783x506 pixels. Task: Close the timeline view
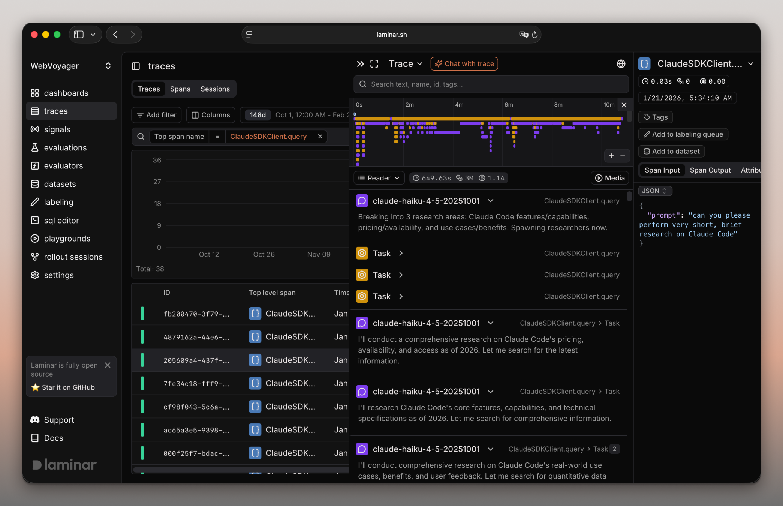coord(624,105)
